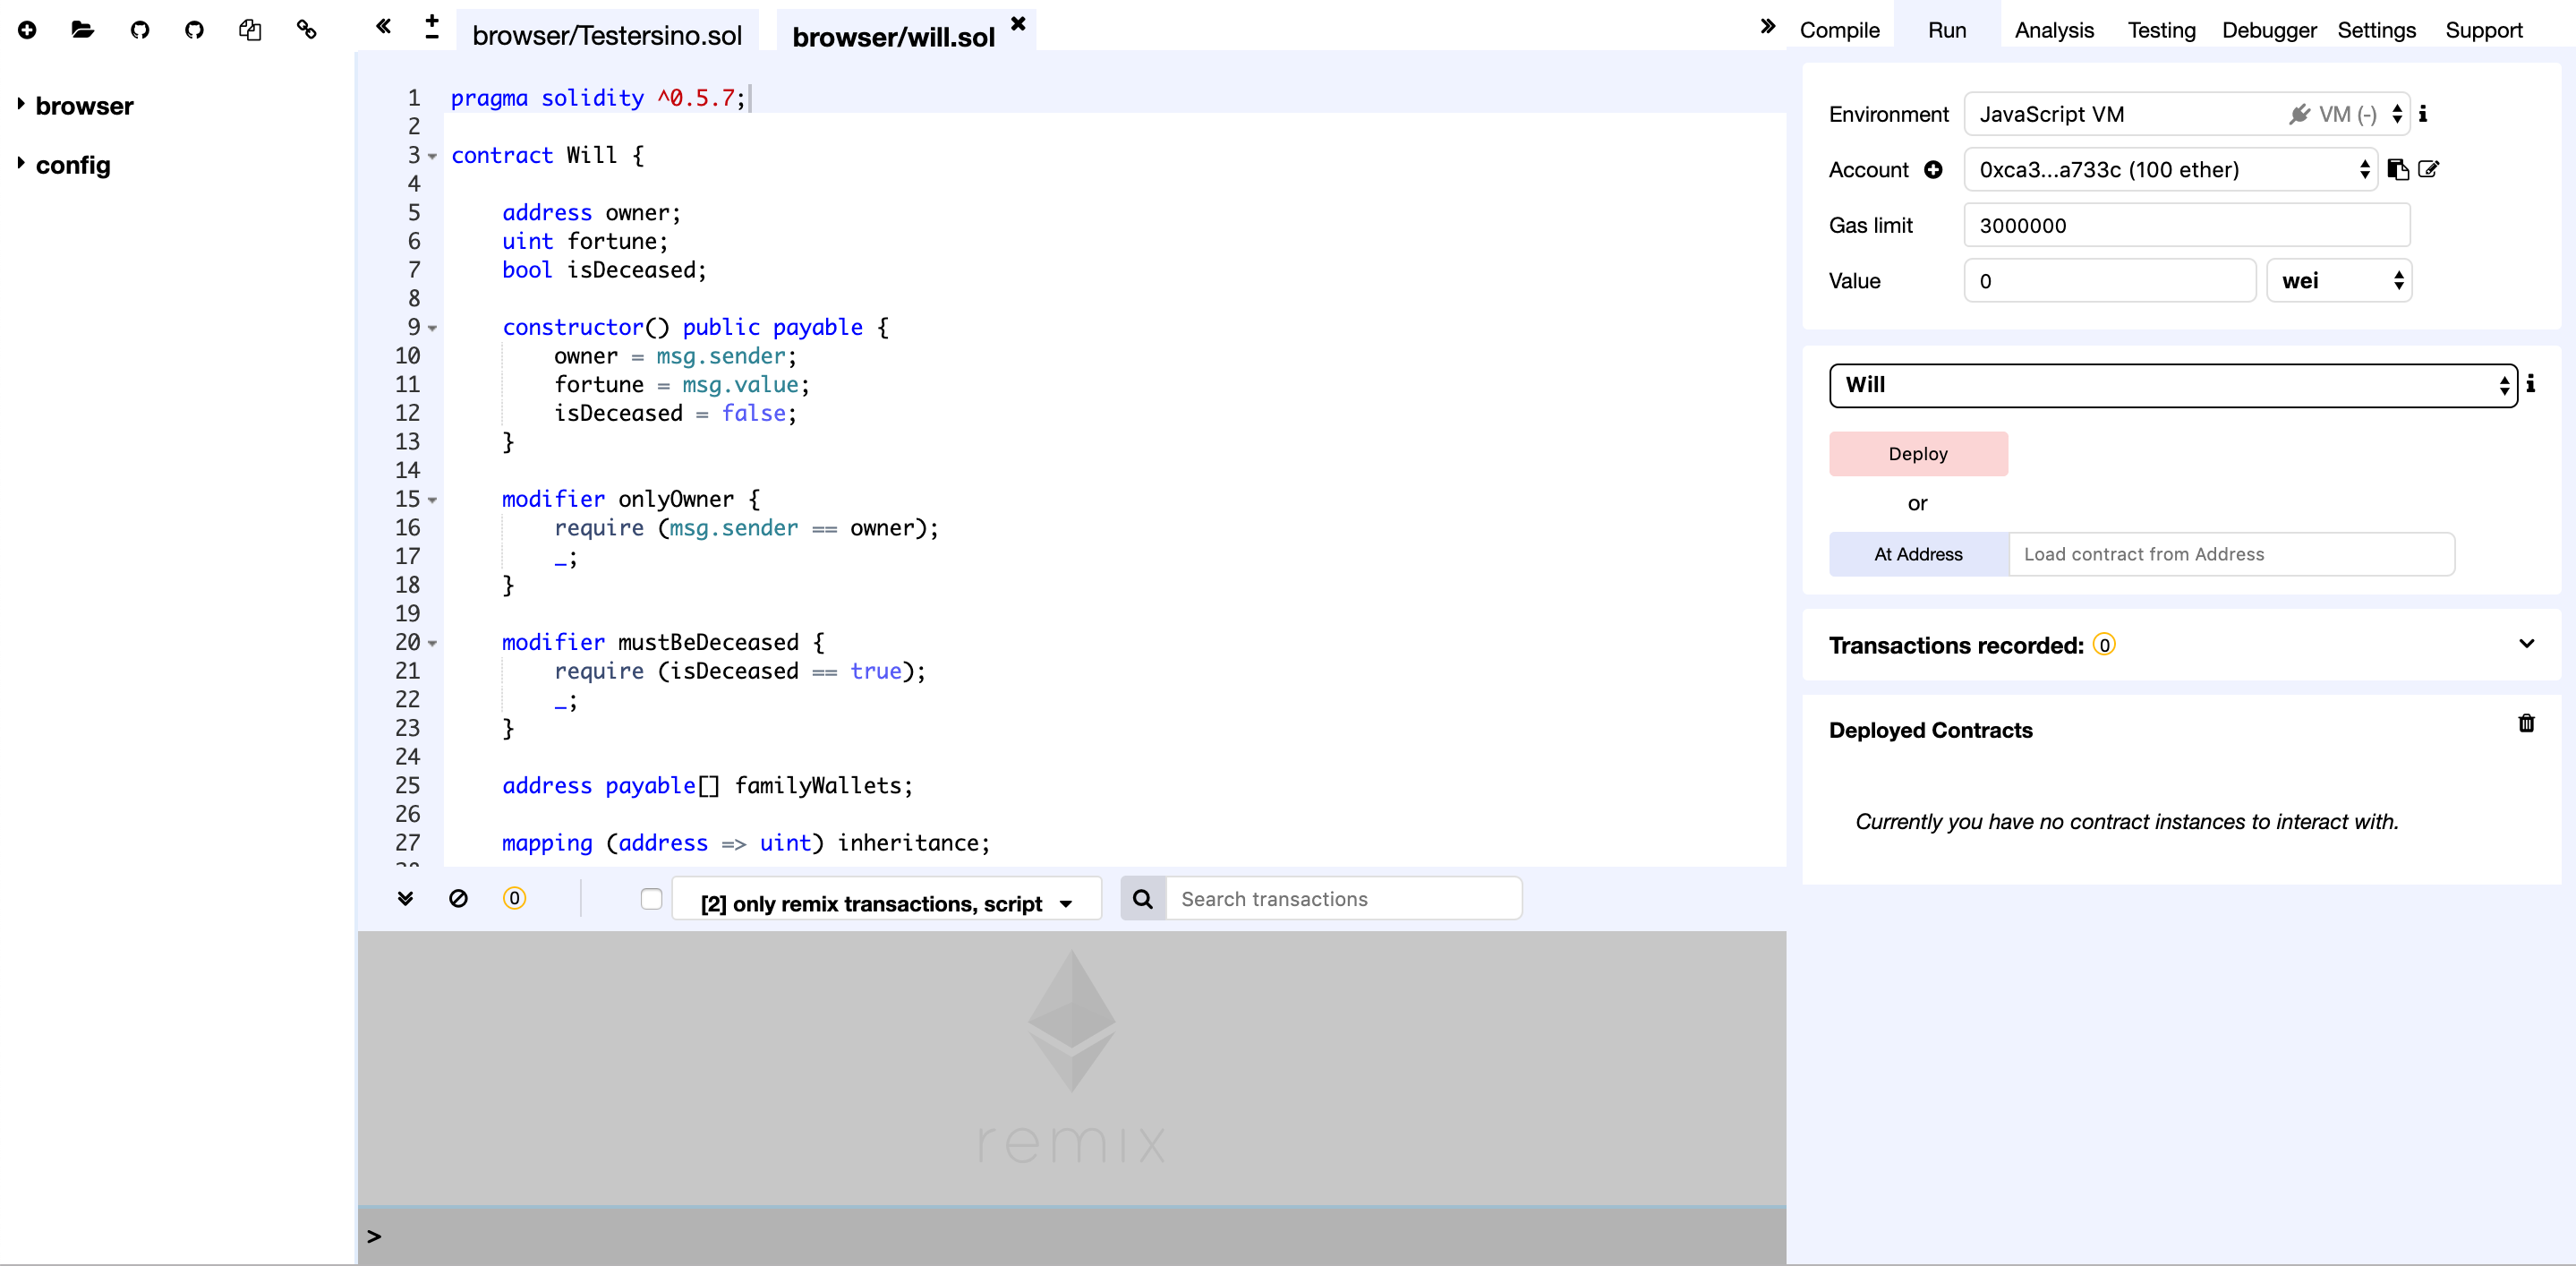Open the wei unit dropdown
The width and height of the screenshot is (2576, 1266).
point(2339,281)
